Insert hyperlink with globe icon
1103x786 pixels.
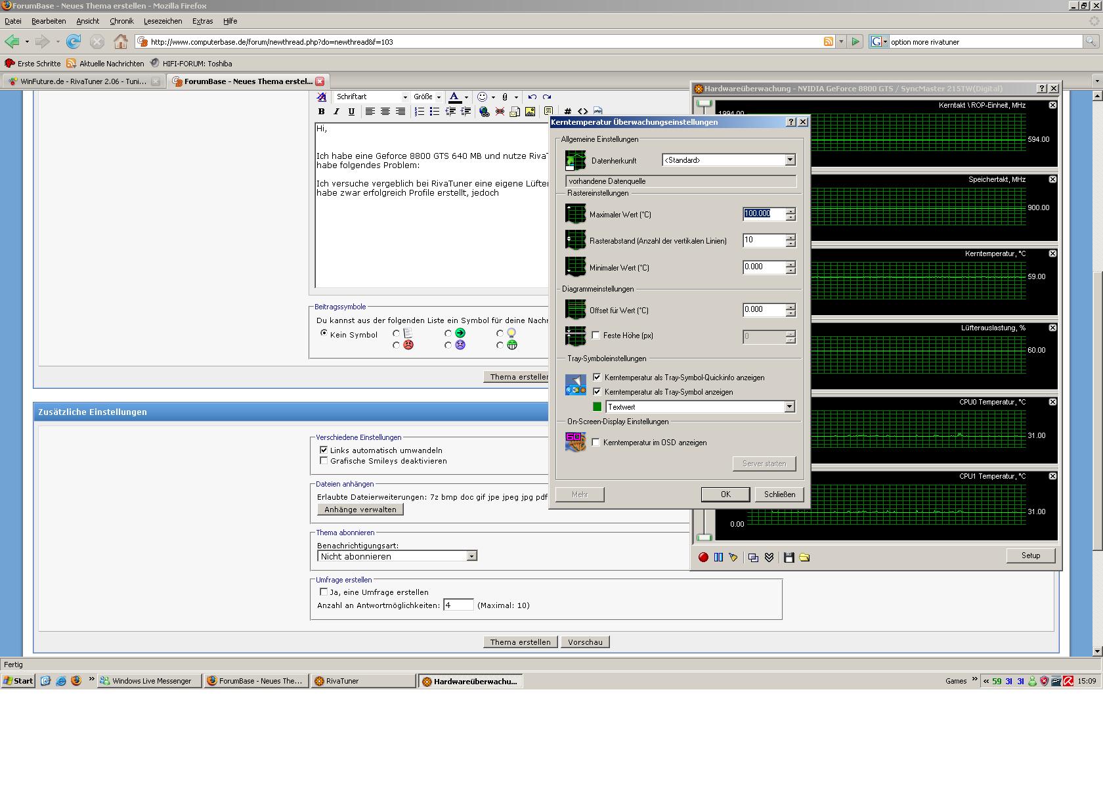click(x=485, y=112)
